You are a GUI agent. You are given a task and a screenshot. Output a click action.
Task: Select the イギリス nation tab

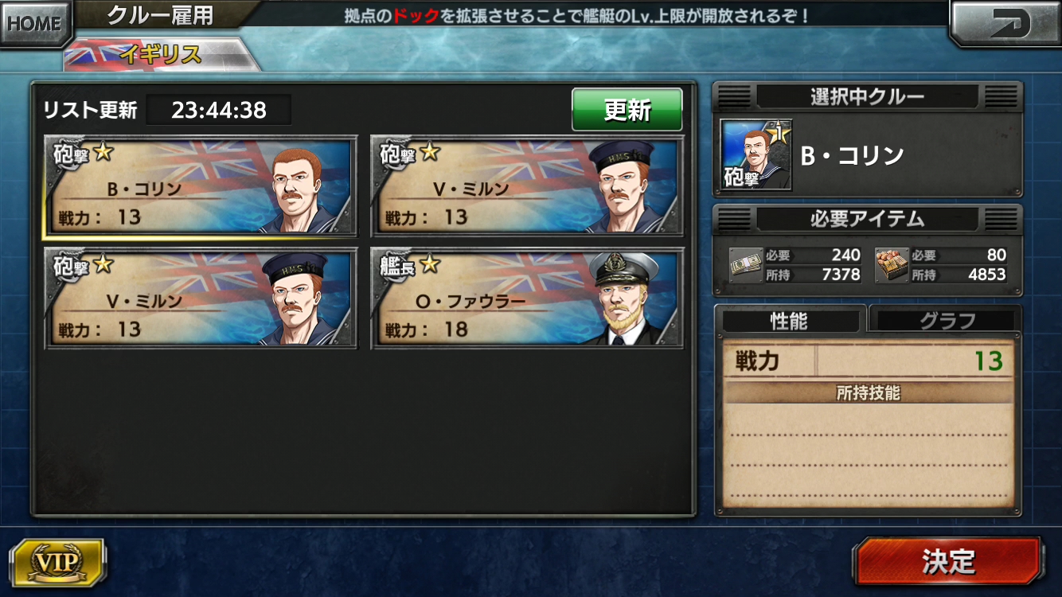(x=162, y=55)
